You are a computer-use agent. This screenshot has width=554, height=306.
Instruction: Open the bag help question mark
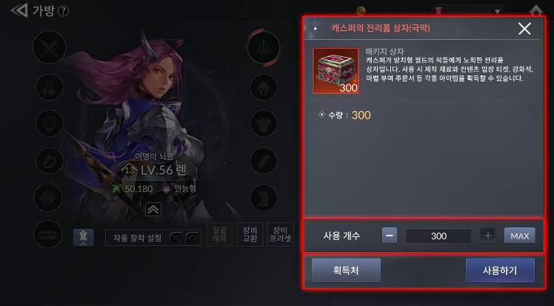pyautogui.click(x=63, y=11)
